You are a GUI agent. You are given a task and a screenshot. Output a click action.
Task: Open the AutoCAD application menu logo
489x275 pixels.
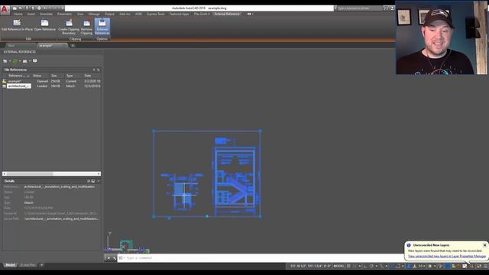[5, 9]
